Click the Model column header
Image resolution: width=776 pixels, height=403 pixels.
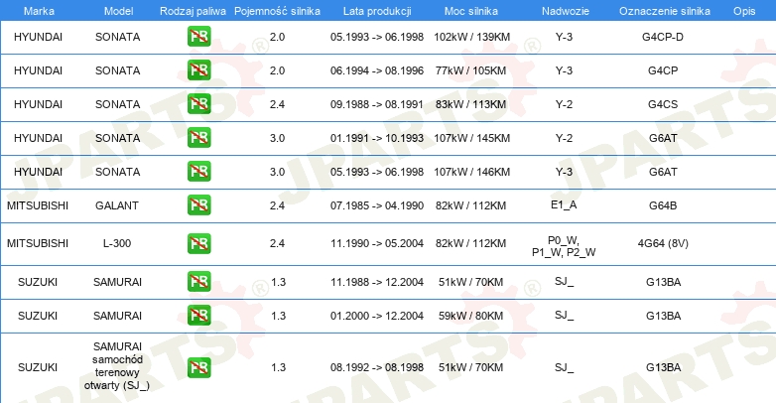pos(118,11)
